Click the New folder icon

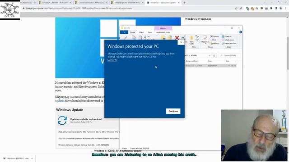[x=191, y=40]
